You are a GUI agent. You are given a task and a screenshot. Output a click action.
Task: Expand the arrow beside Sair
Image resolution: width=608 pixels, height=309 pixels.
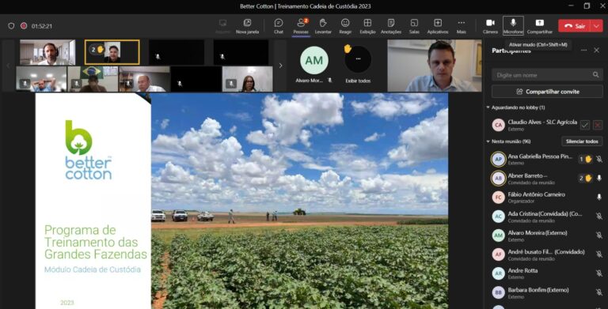click(596, 26)
